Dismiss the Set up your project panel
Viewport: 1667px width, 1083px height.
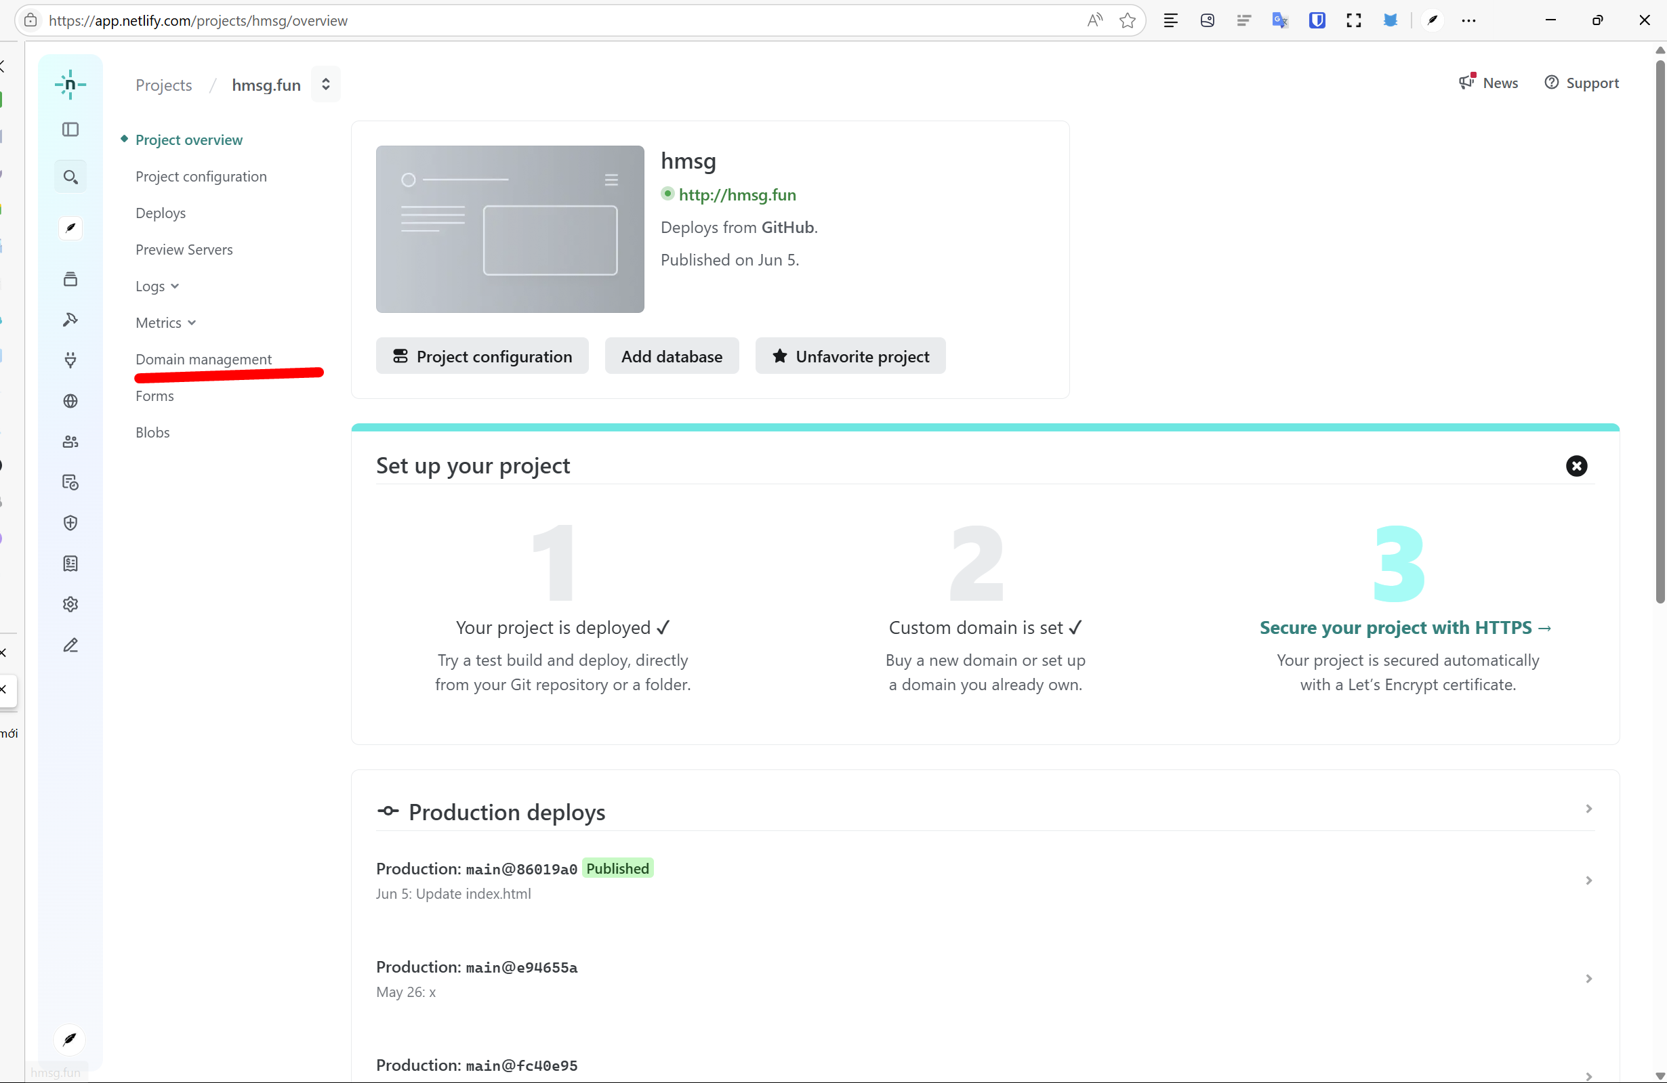click(x=1576, y=466)
